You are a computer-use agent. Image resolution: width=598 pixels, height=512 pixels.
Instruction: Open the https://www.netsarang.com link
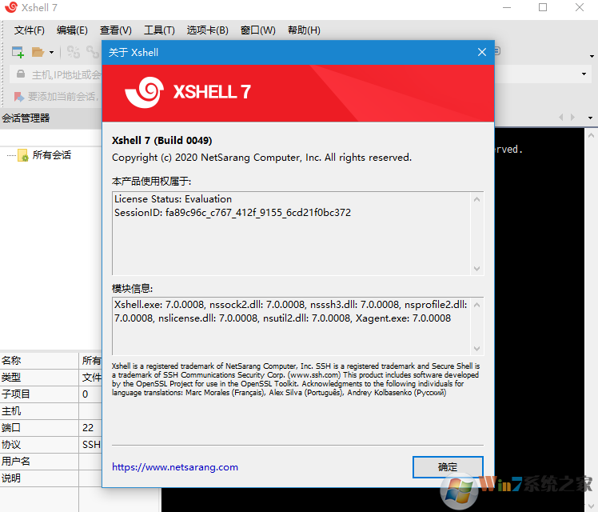175,467
